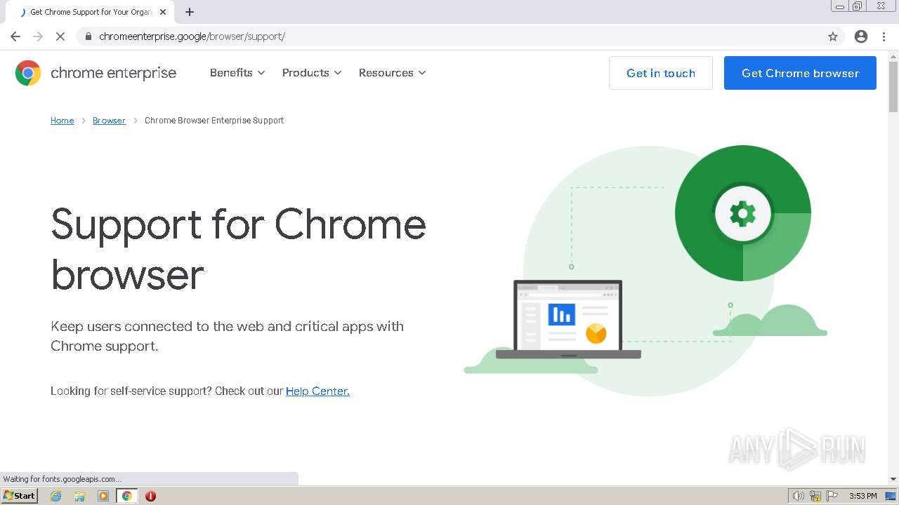Expand the Products menu
Image resolution: width=899 pixels, height=505 pixels.
pos(312,73)
